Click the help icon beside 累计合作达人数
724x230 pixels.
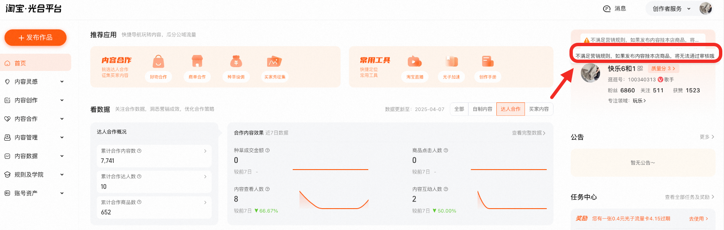pyautogui.click(x=139, y=176)
